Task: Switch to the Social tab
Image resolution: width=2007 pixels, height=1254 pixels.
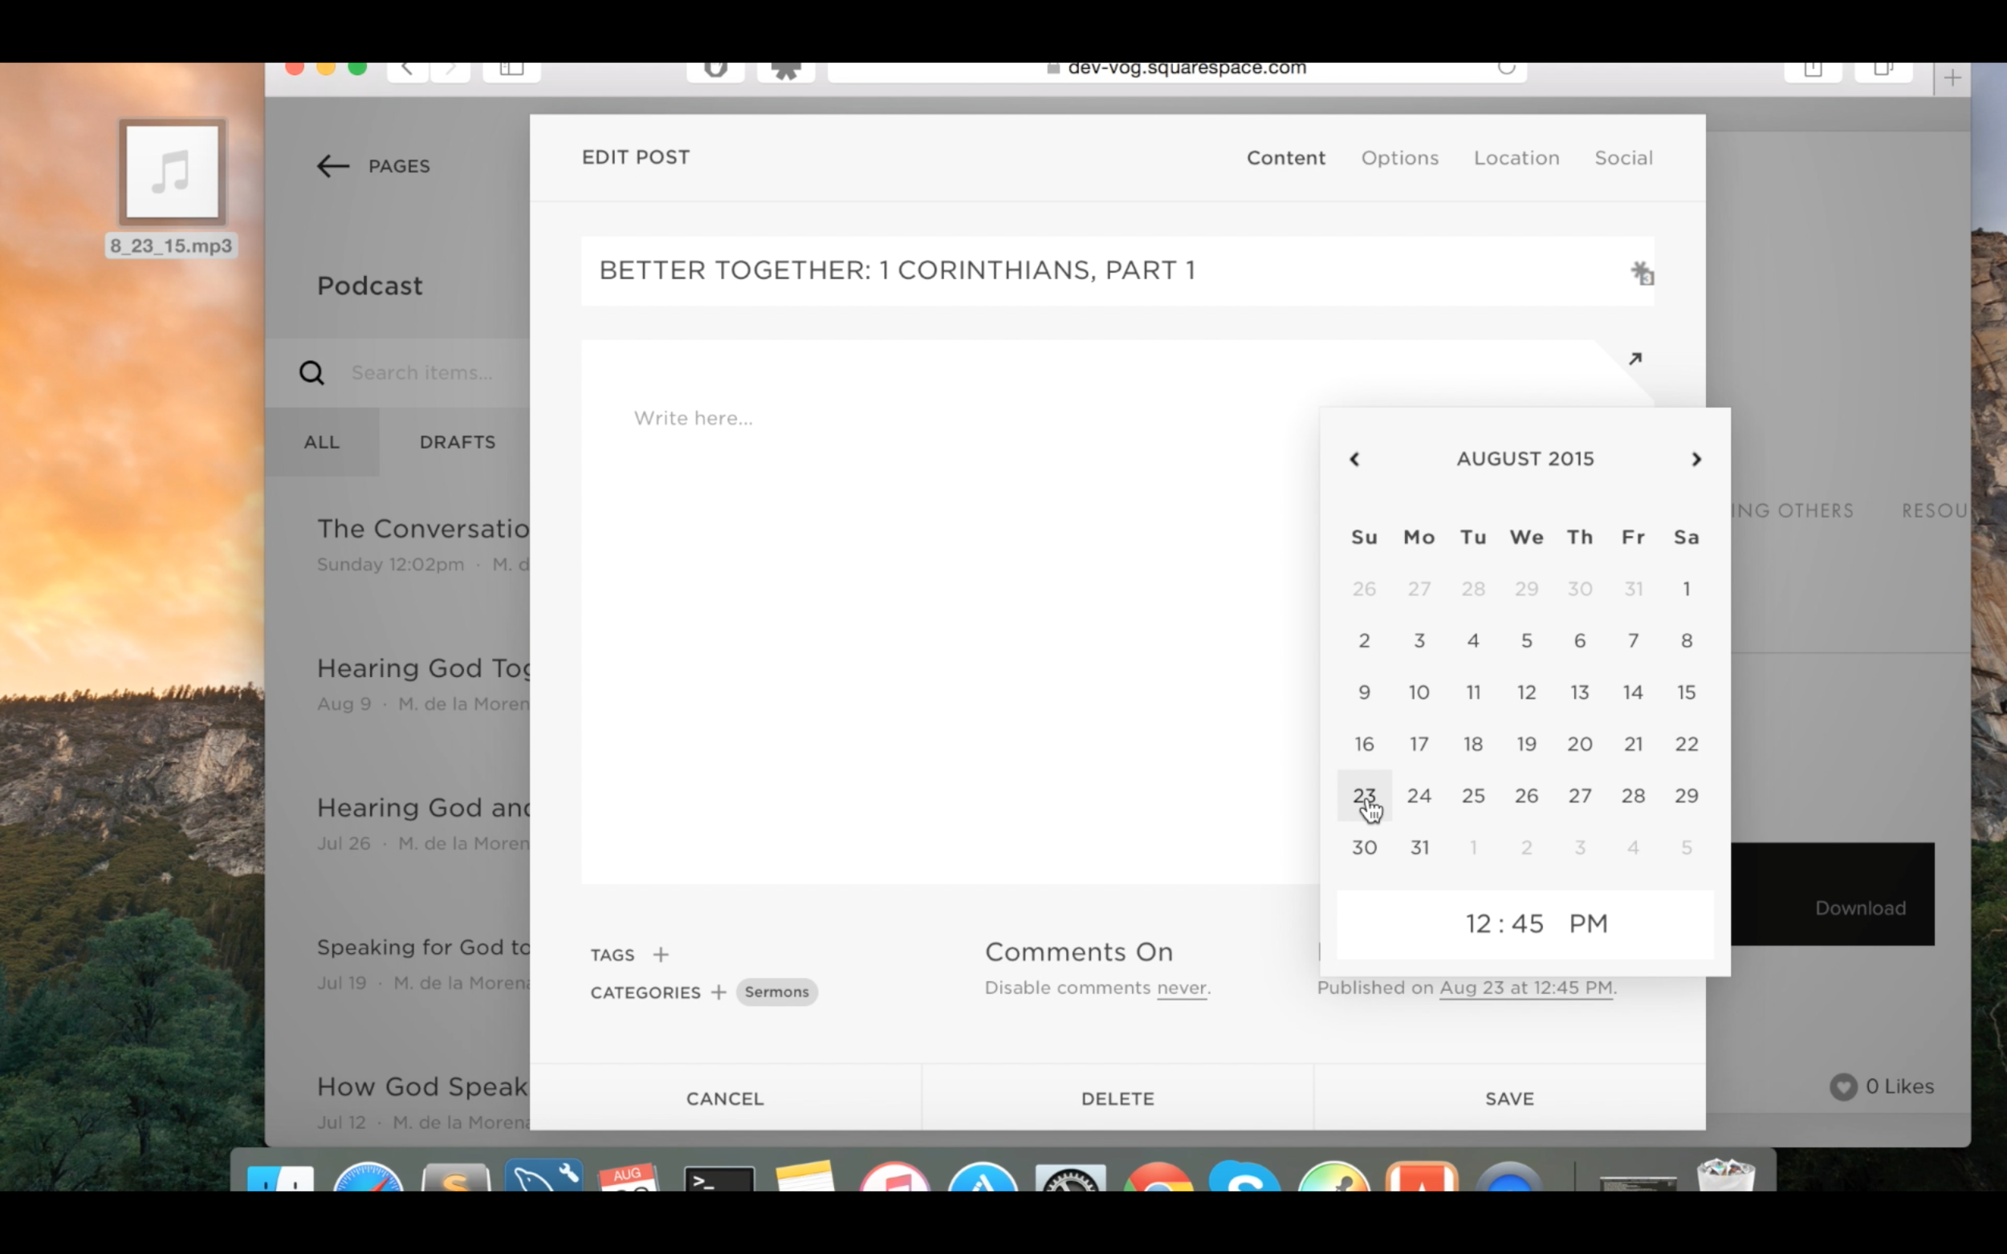Action: [1622, 157]
